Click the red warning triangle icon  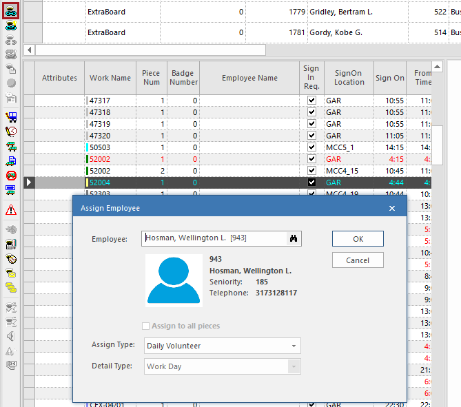click(11, 210)
